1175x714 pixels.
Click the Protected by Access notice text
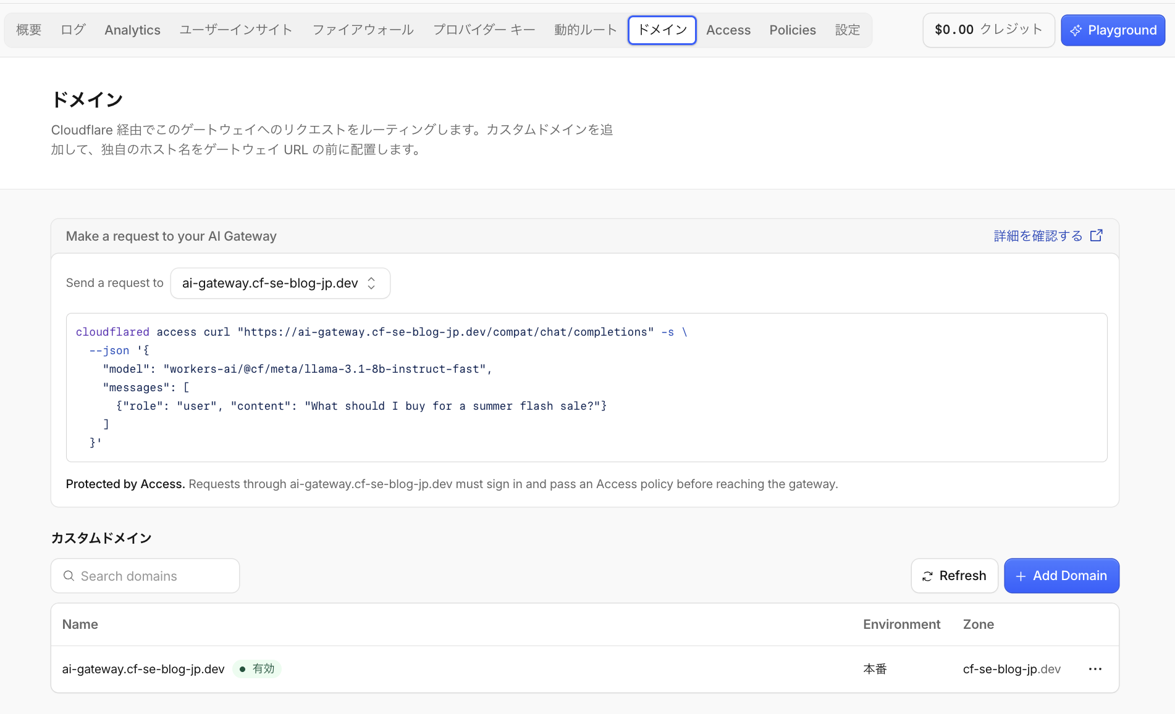coord(452,484)
